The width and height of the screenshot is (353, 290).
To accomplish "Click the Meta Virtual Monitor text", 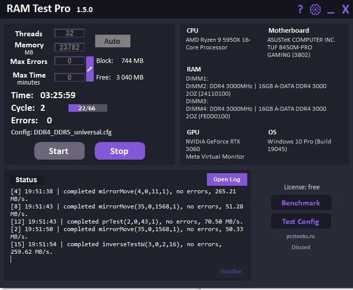I will tap(215, 157).
